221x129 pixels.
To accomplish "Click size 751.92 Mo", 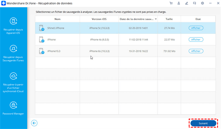I will point(169,51).
